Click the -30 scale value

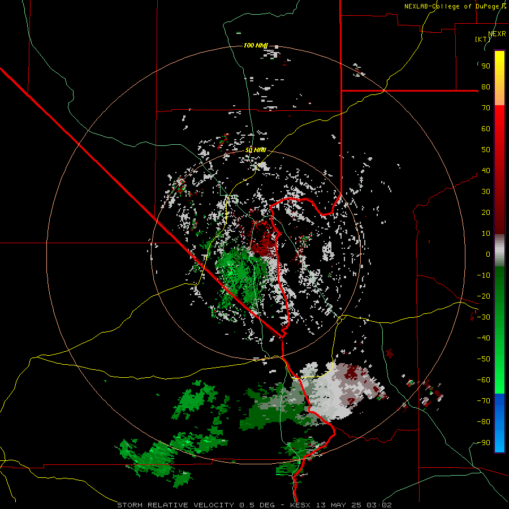(x=484, y=317)
